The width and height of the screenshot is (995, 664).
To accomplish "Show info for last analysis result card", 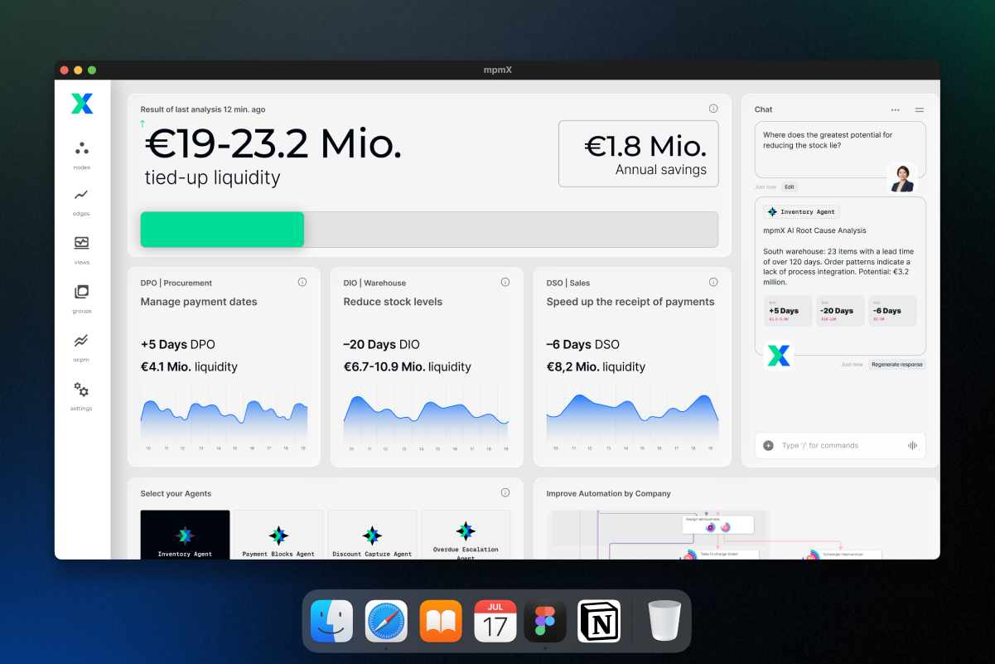I will click(x=713, y=109).
